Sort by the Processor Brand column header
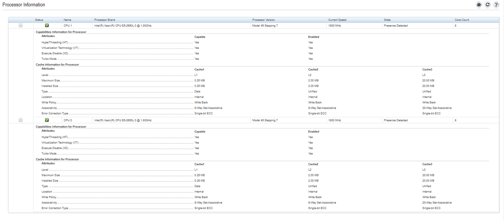504x220 pixels. point(105,20)
